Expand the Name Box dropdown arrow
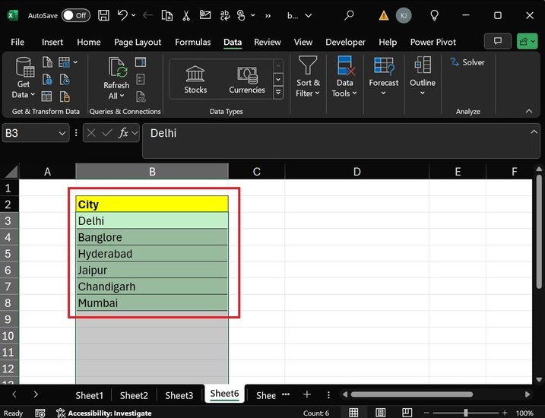Screen dimensions: 545x418 (62, 133)
